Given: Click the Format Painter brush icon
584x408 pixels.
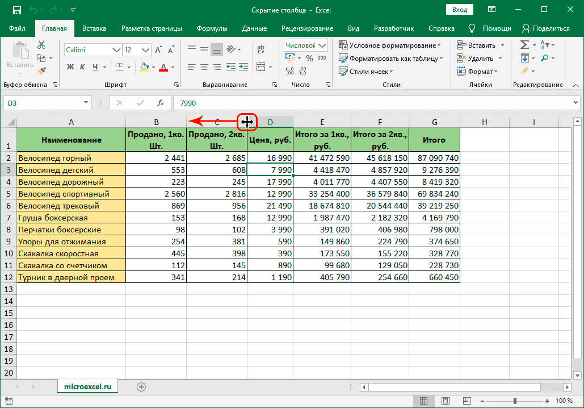Looking at the screenshot, I should tap(41, 70).
